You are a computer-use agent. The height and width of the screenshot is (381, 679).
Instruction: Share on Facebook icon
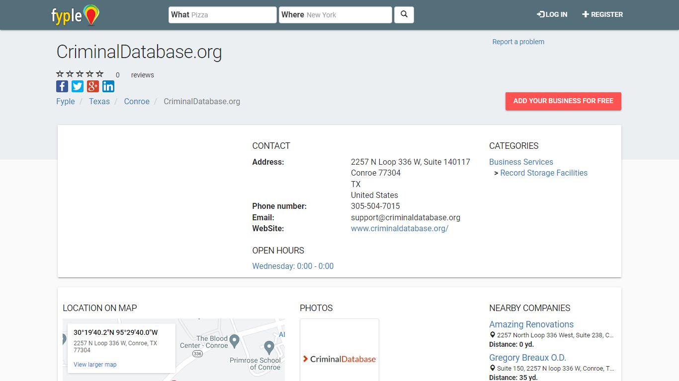coord(62,86)
